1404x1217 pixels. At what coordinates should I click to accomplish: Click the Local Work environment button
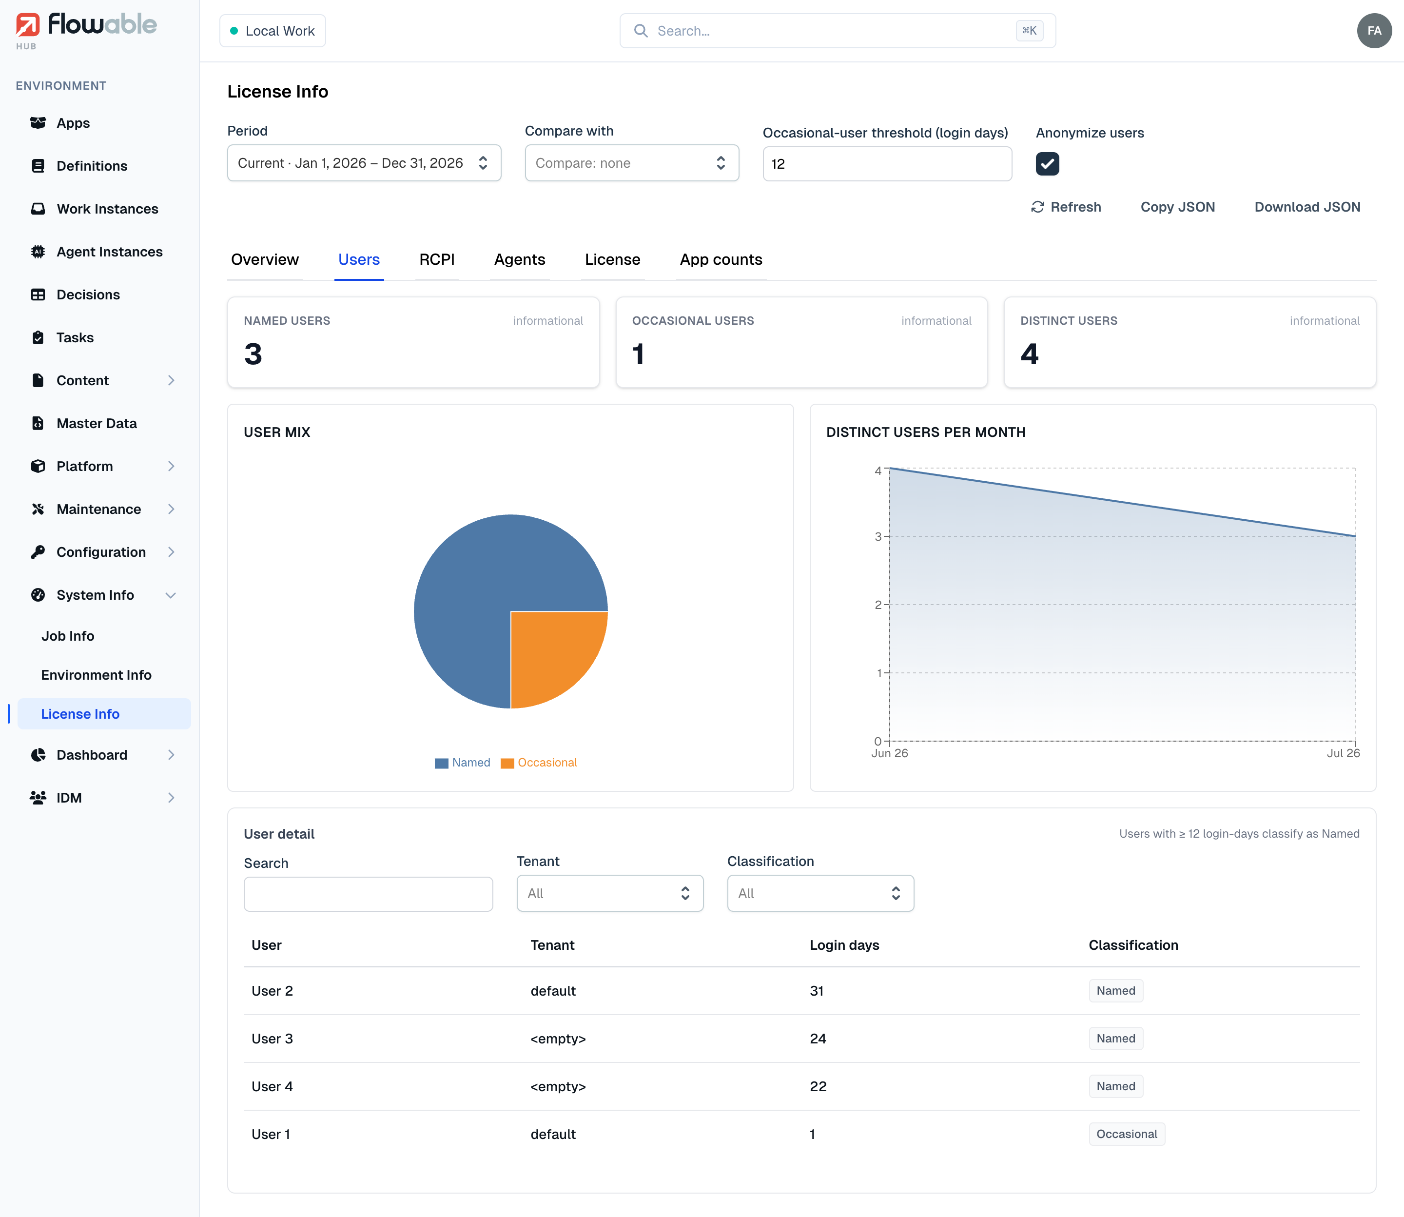273,31
